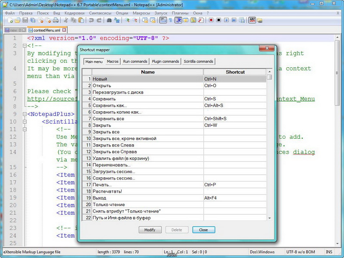
Task: Toggle word wrap in the toolbar
Action: (163, 20)
